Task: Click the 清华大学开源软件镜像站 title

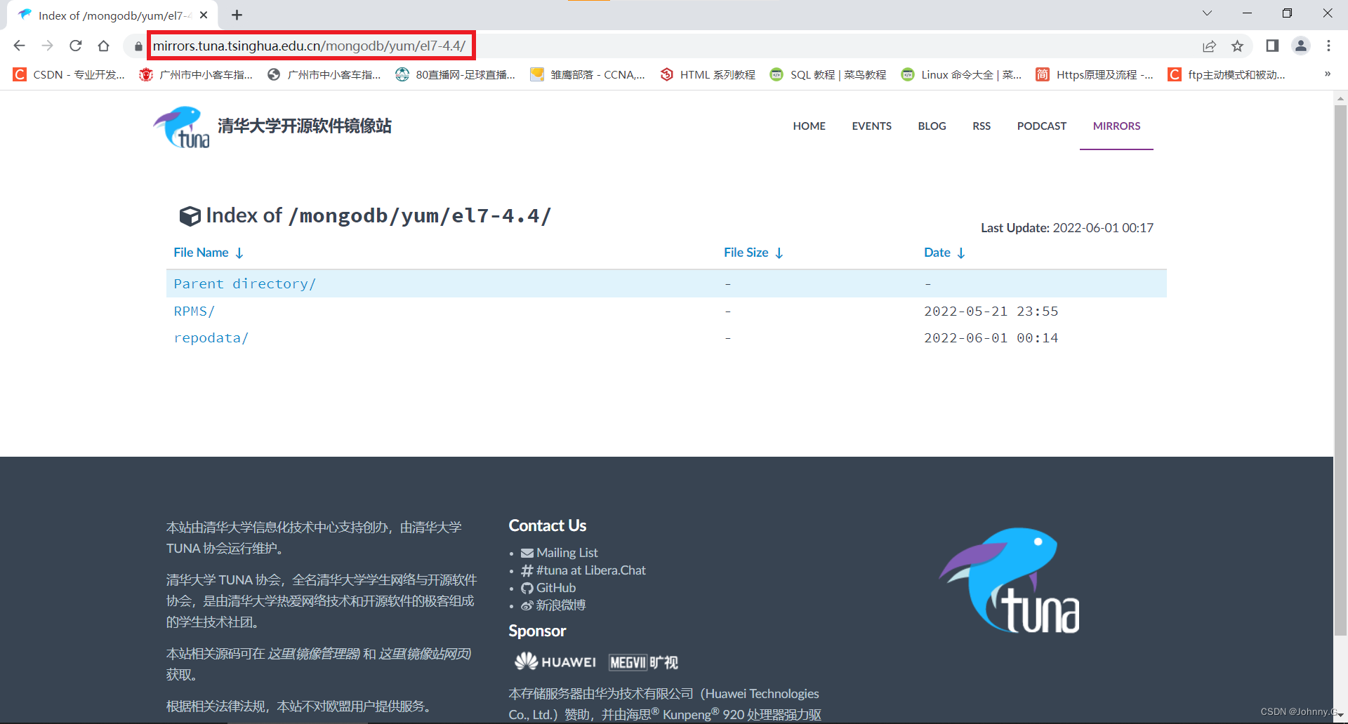Action: 304,126
